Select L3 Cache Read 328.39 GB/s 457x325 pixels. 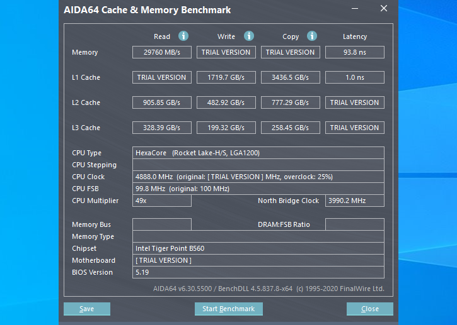(x=162, y=128)
